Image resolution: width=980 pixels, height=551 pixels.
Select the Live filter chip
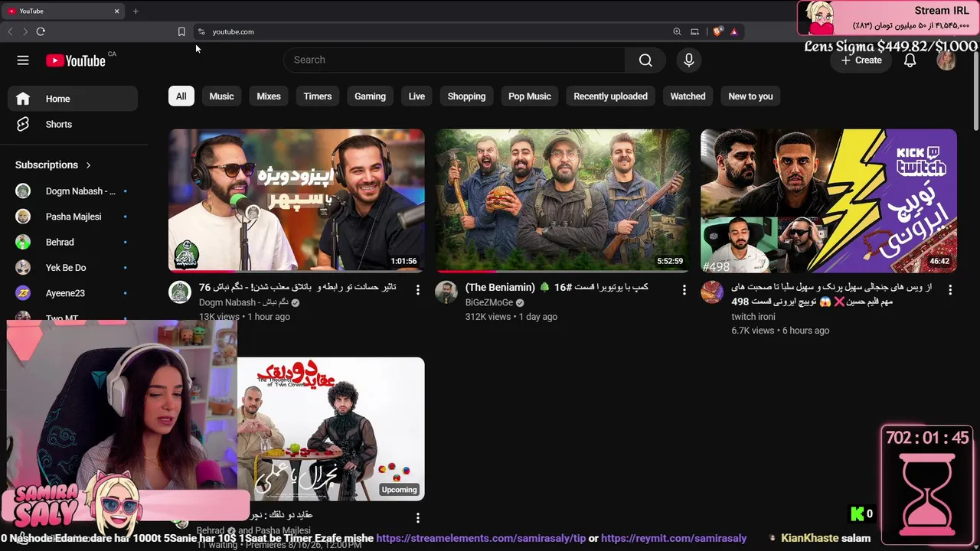click(416, 96)
